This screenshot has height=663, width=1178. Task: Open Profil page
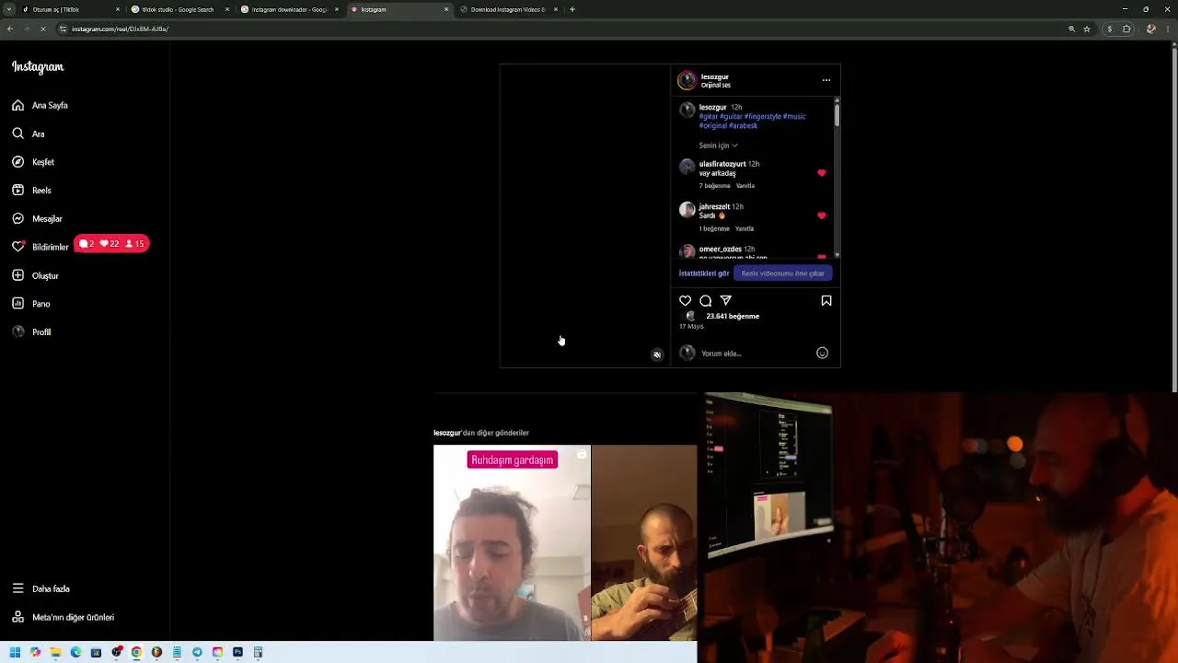tap(31, 332)
